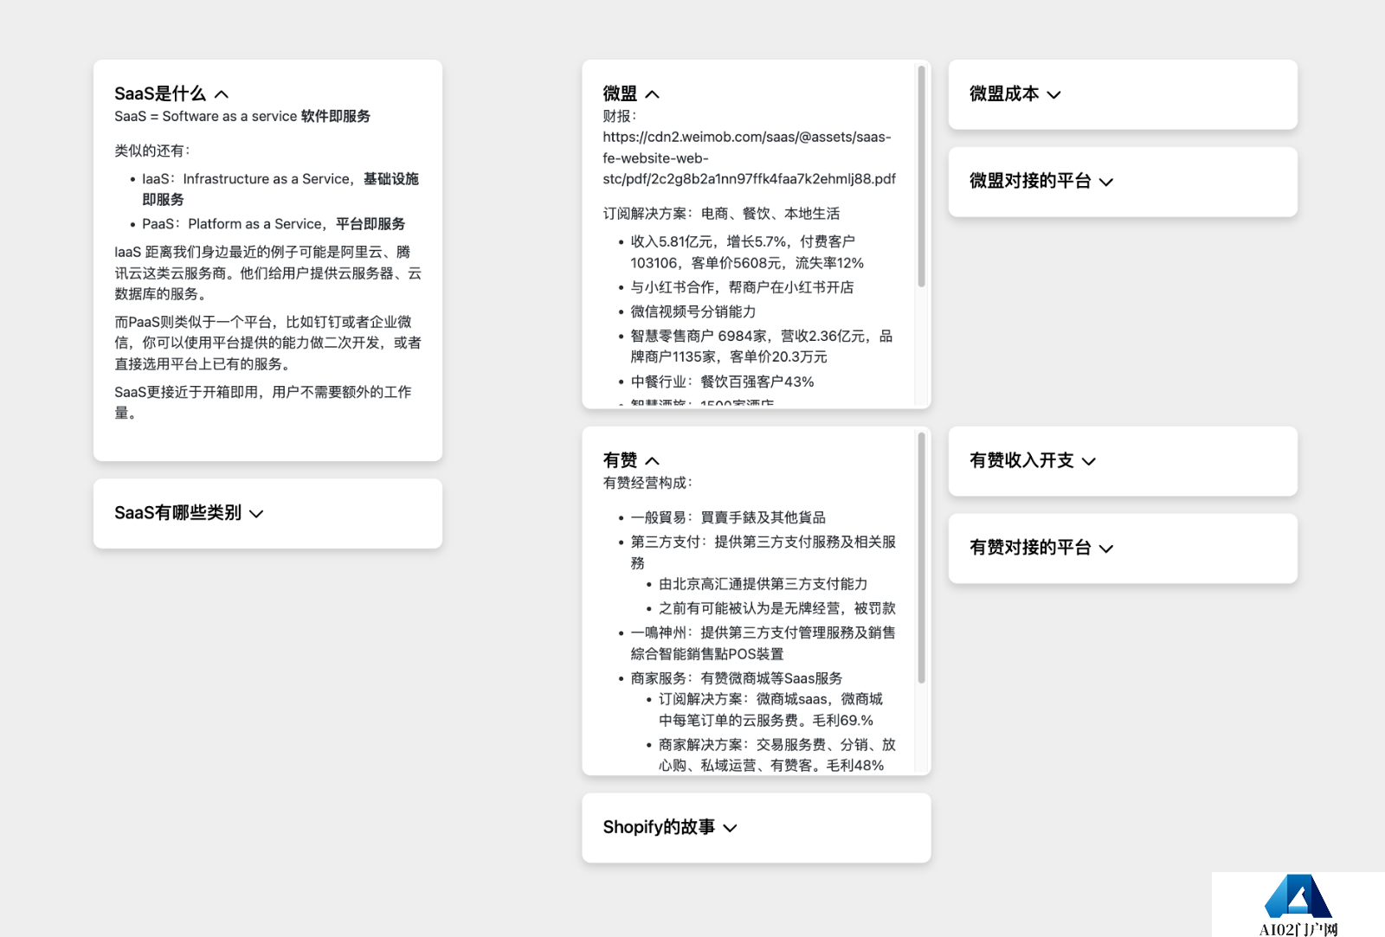Click paragraph starting '而PaaS则类似于'

point(268,343)
